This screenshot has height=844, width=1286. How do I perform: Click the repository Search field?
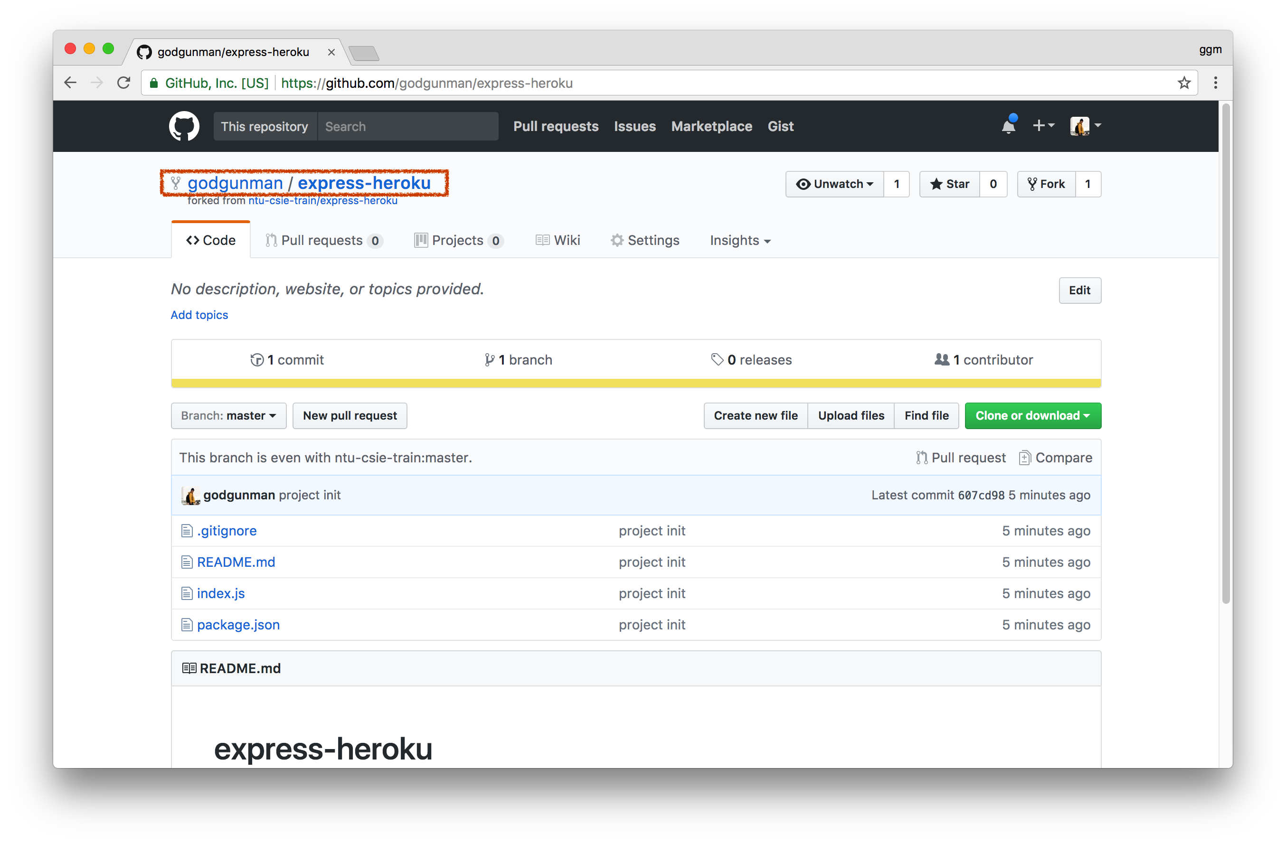[408, 126]
